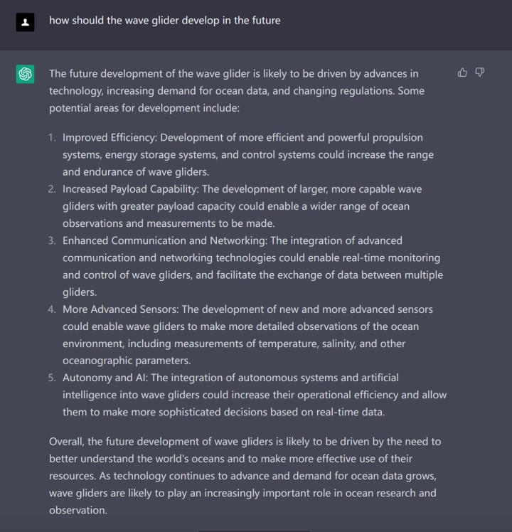Click the closing paragraph starting with Overall

(245, 476)
